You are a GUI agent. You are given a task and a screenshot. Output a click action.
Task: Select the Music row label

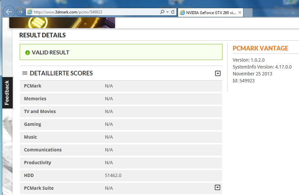coord(31,137)
